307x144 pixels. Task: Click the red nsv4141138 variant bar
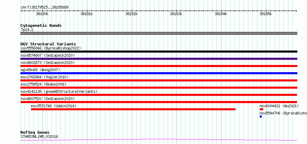tap(159, 95)
